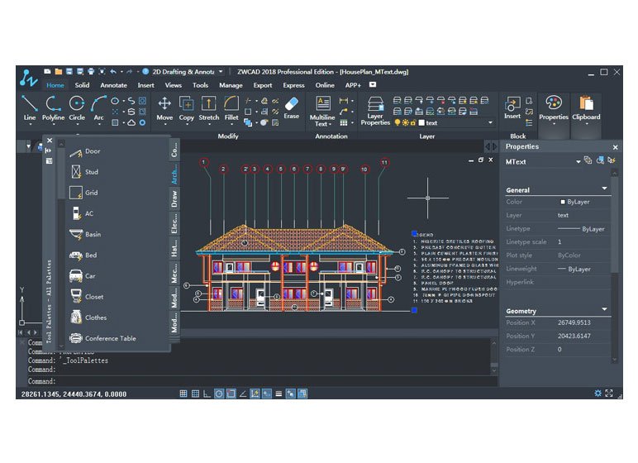This screenshot has height=463, width=638.
Task: Toggle lineweight display in status bar
Action: (x=279, y=394)
